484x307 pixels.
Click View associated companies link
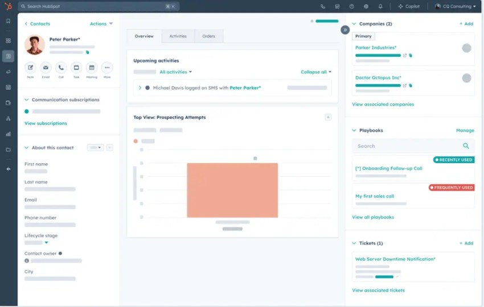[x=383, y=104]
